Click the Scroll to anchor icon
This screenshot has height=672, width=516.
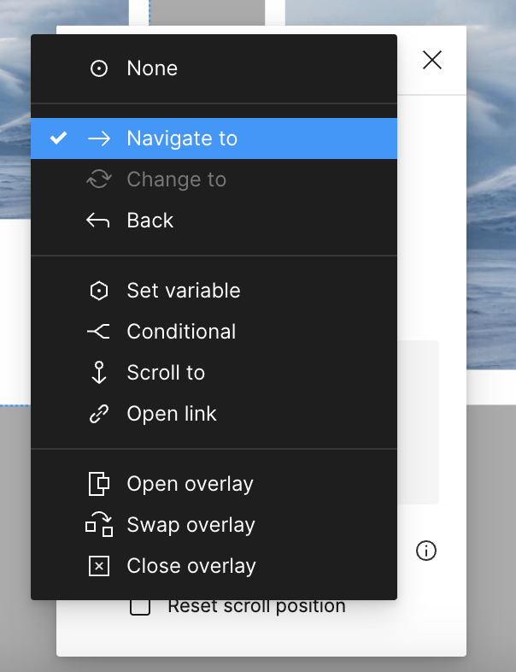(99, 373)
